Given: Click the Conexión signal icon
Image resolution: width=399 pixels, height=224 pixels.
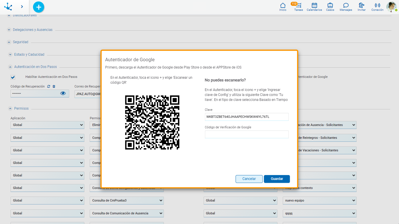Looking at the screenshot, I should tap(377, 7).
